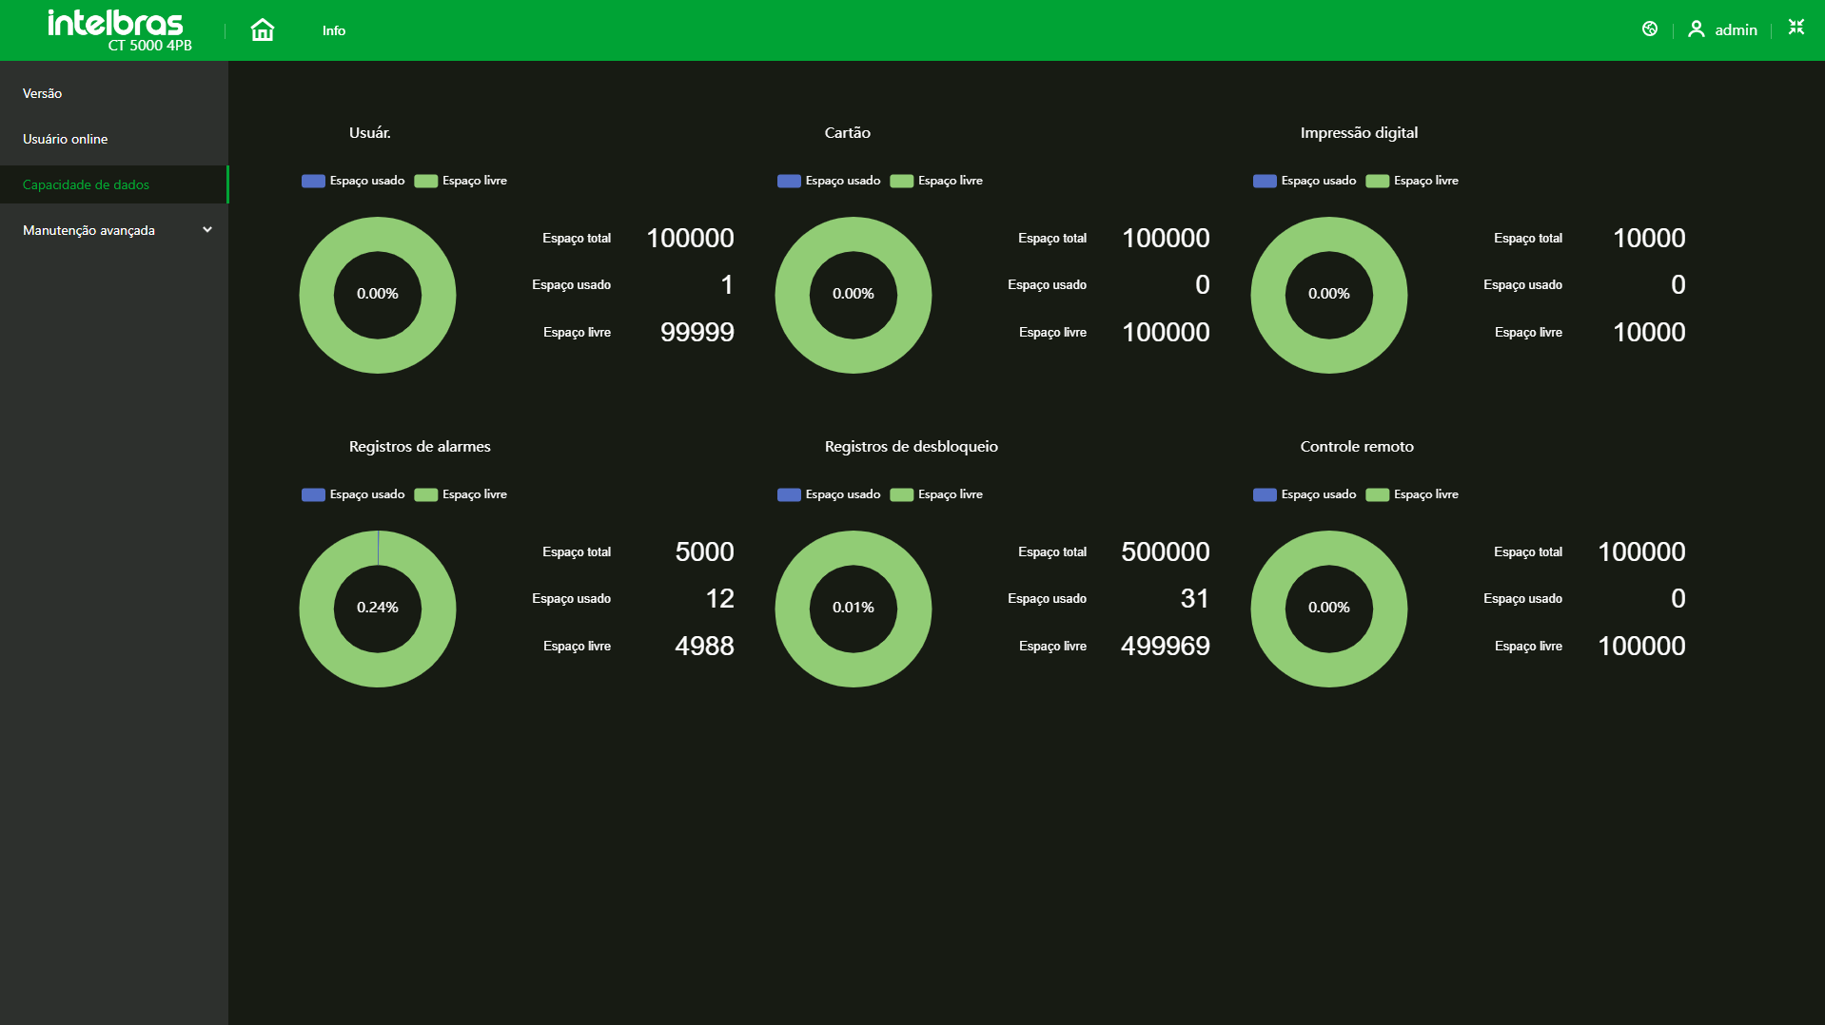
Task: Click the Registros de desbloqueio donut ring
Action: pyautogui.click(x=793, y=609)
